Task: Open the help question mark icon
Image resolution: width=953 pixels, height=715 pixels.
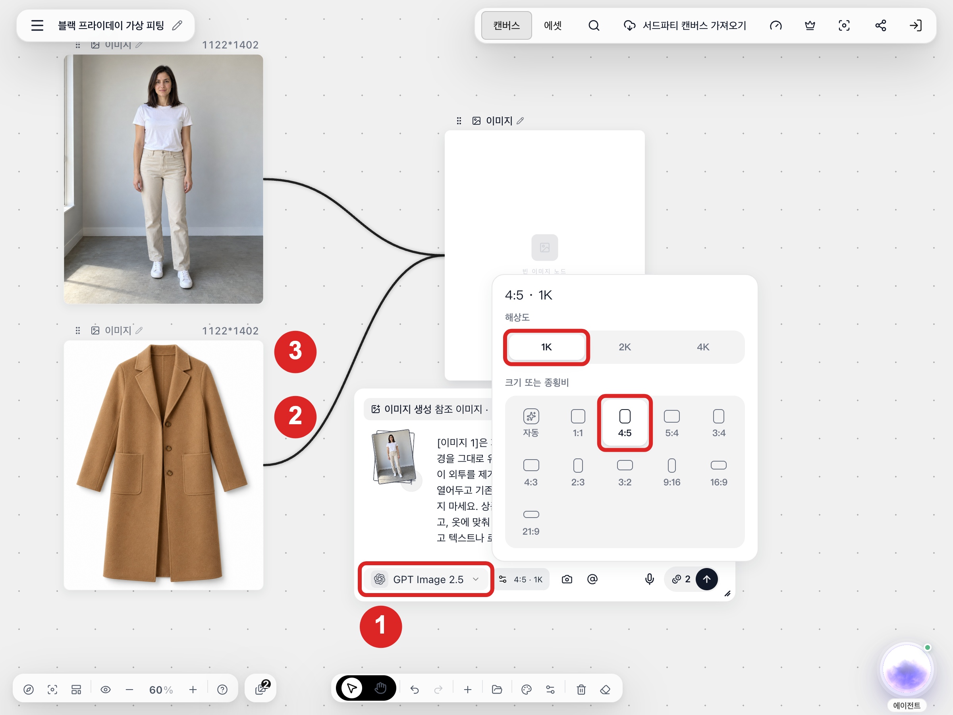Action: pos(222,690)
